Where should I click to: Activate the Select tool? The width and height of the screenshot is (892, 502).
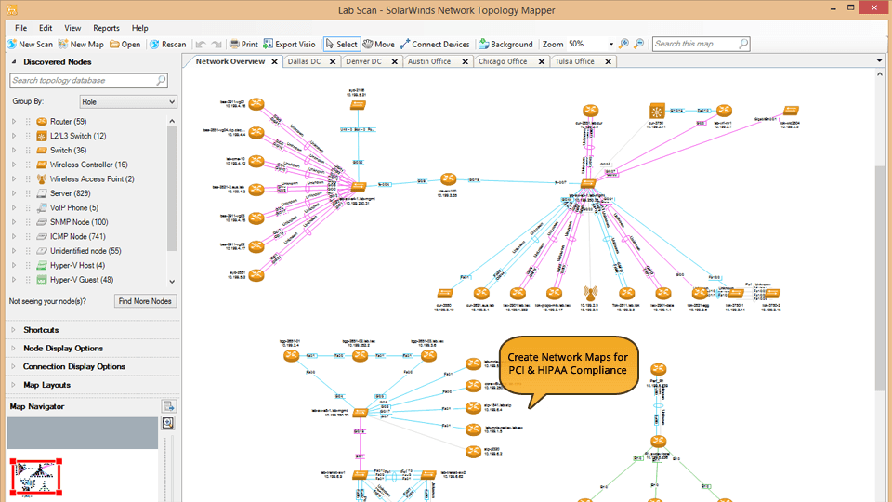coord(341,44)
